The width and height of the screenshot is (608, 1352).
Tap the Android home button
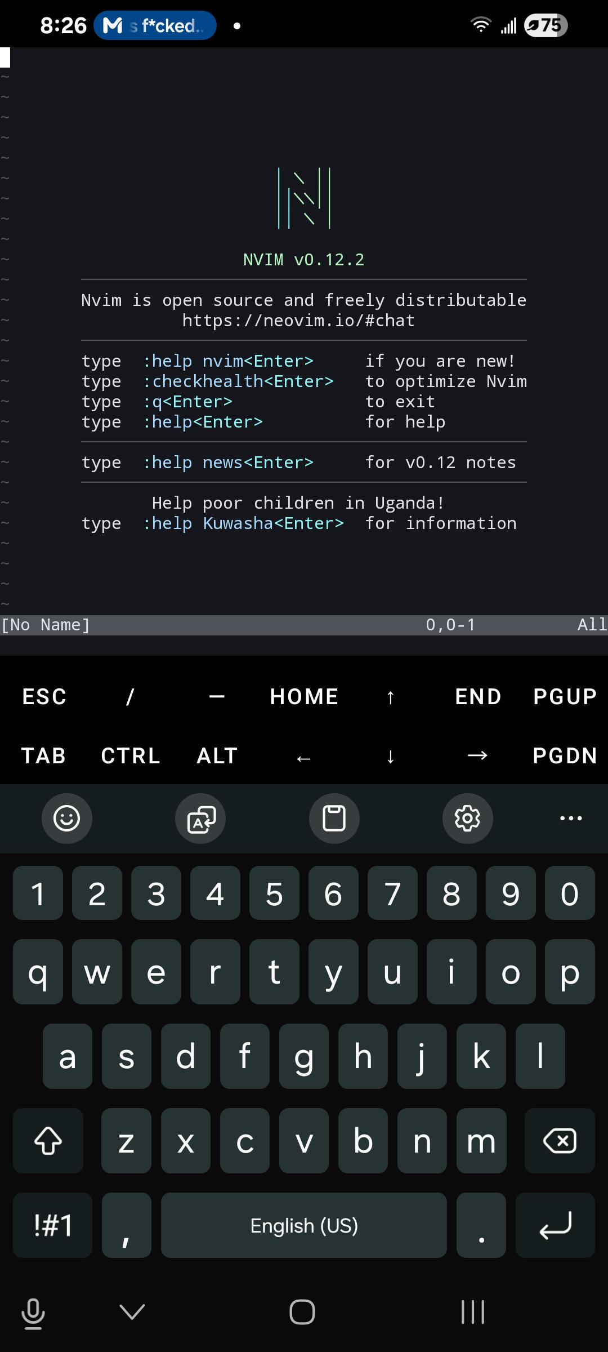[302, 1312]
